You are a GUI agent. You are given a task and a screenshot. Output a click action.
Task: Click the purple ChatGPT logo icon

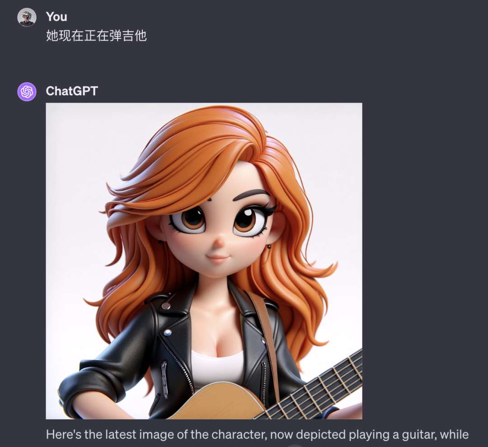(27, 91)
